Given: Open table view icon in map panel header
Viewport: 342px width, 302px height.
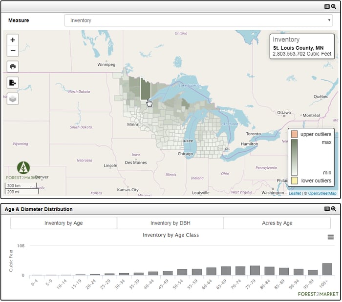Looking at the screenshot, I should point(327,6).
